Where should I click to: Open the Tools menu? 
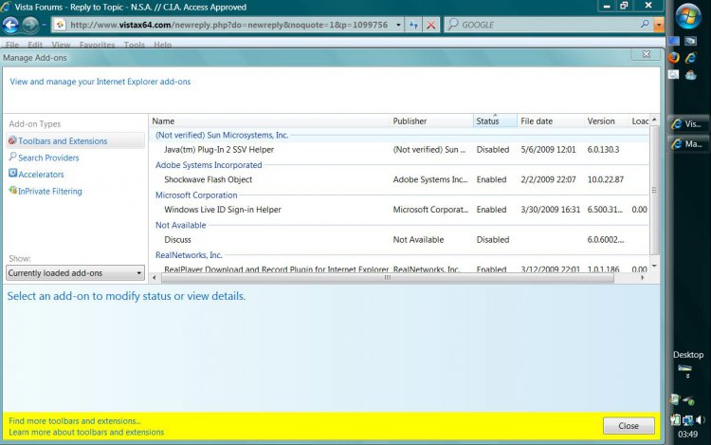[135, 45]
